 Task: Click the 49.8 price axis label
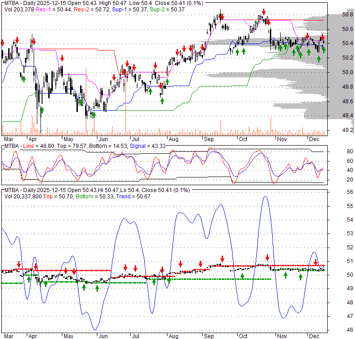point(348,86)
